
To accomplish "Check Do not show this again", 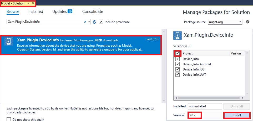I will [9, 119].
